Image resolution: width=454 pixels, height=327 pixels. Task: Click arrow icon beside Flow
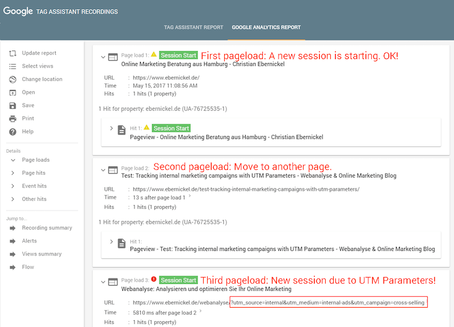coord(12,267)
